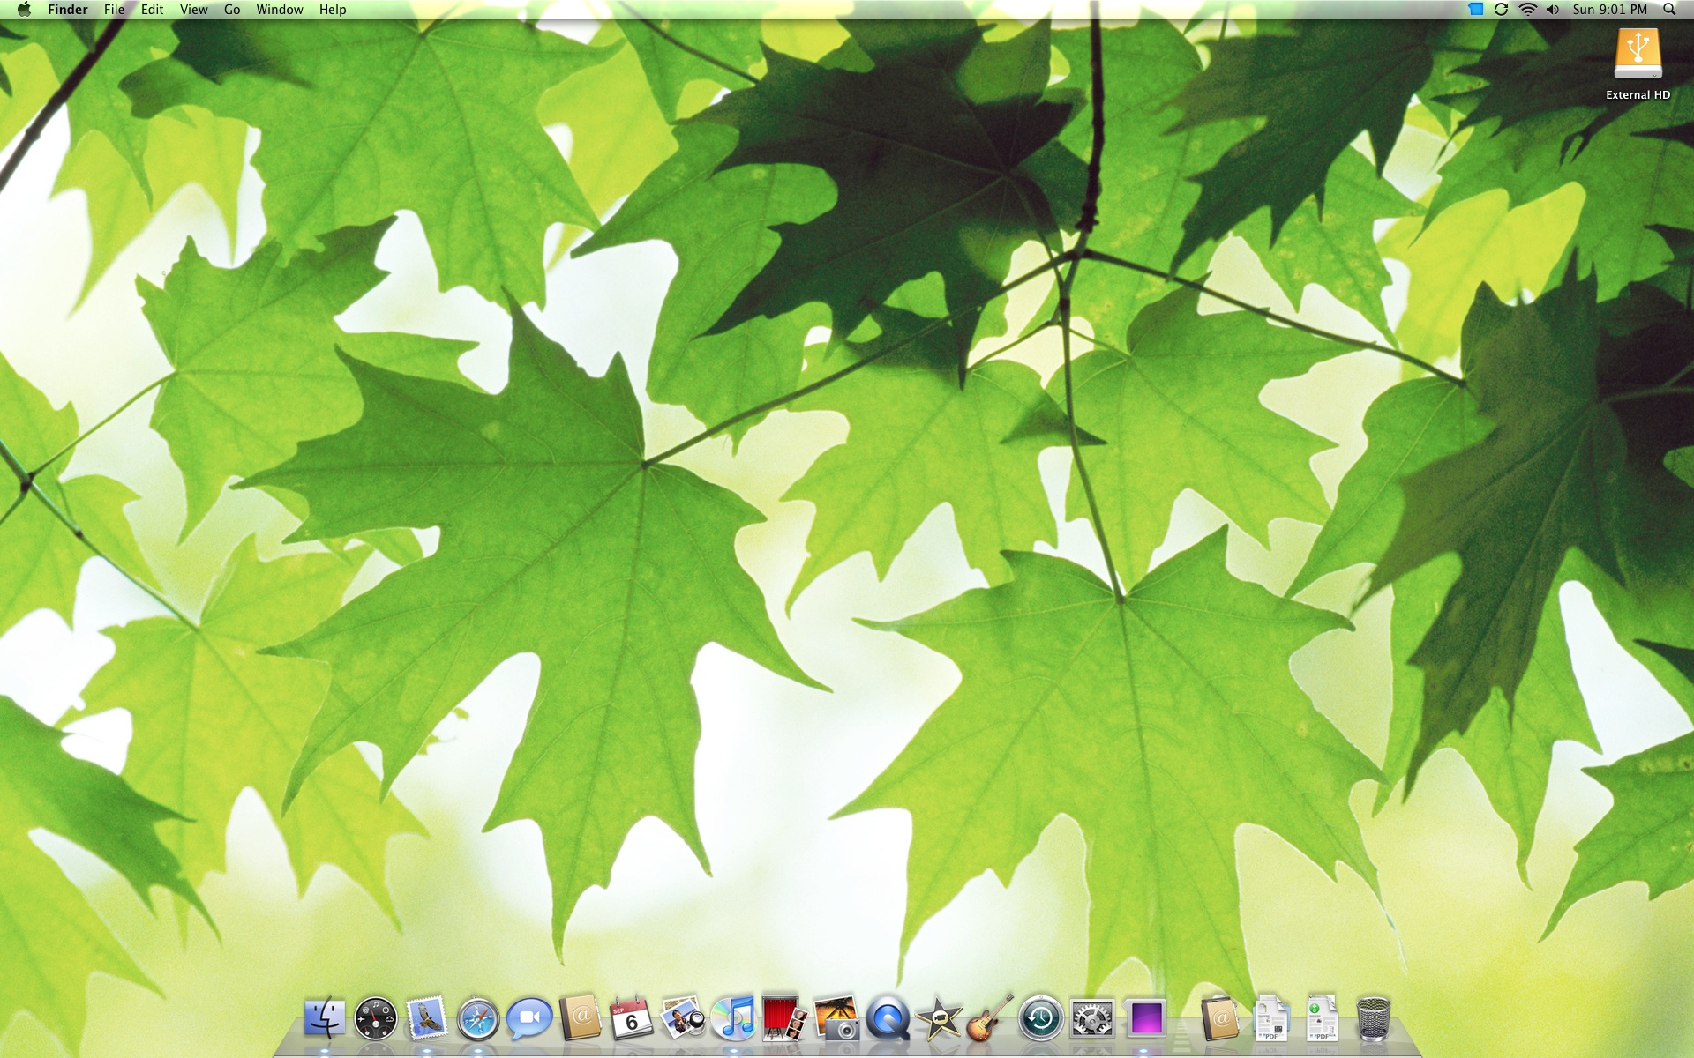This screenshot has width=1694, height=1058.
Task: Launch Safari compass icon
Action: (478, 1018)
